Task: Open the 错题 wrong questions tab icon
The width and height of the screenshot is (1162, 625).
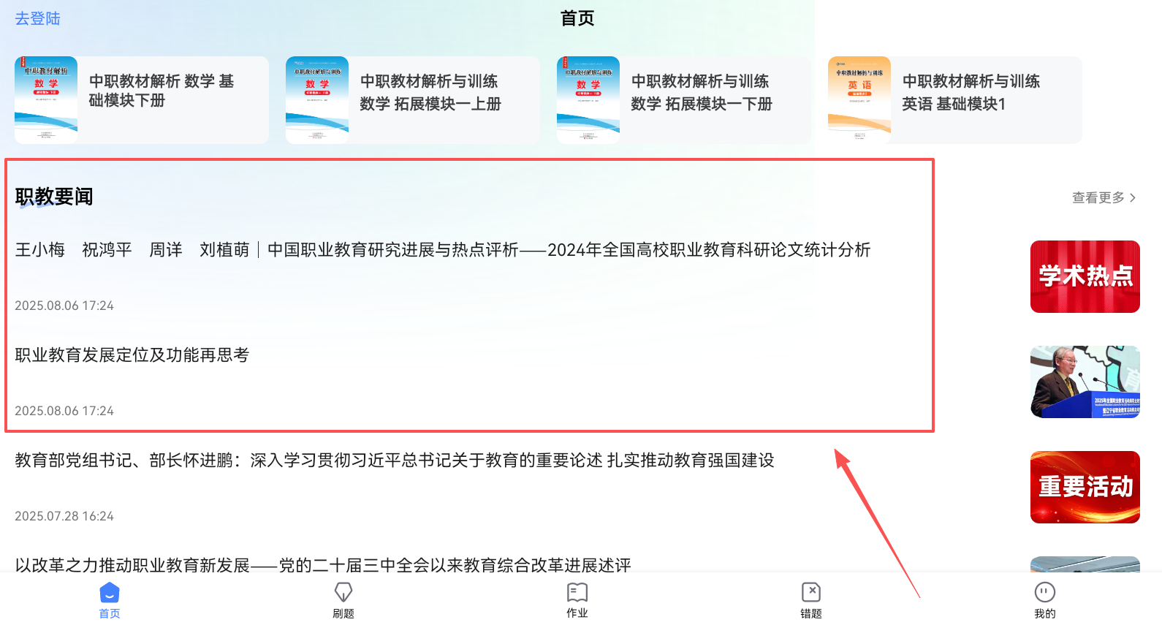Action: (x=811, y=592)
